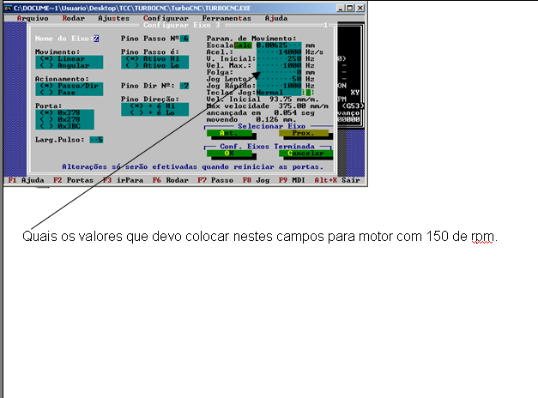The height and width of the screenshot is (398, 538).
Task: Select port 0x278
Action: point(64,119)
